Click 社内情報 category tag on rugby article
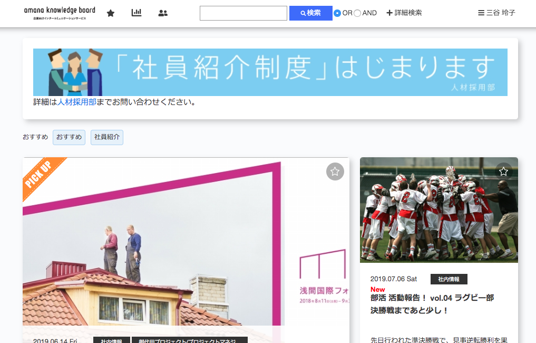Viewport: 536px width, 343px height. (449, 279)
